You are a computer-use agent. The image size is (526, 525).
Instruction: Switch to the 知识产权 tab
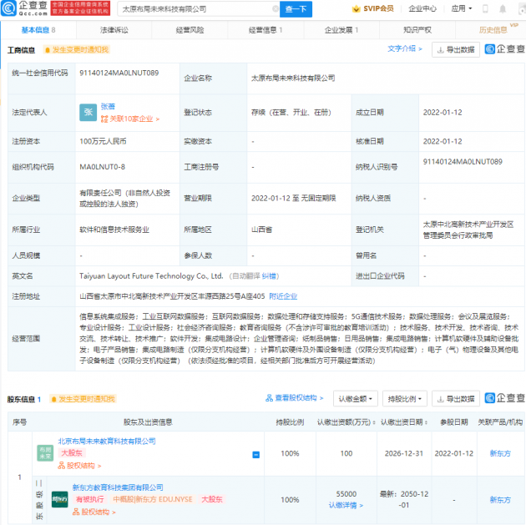(417, 30)
